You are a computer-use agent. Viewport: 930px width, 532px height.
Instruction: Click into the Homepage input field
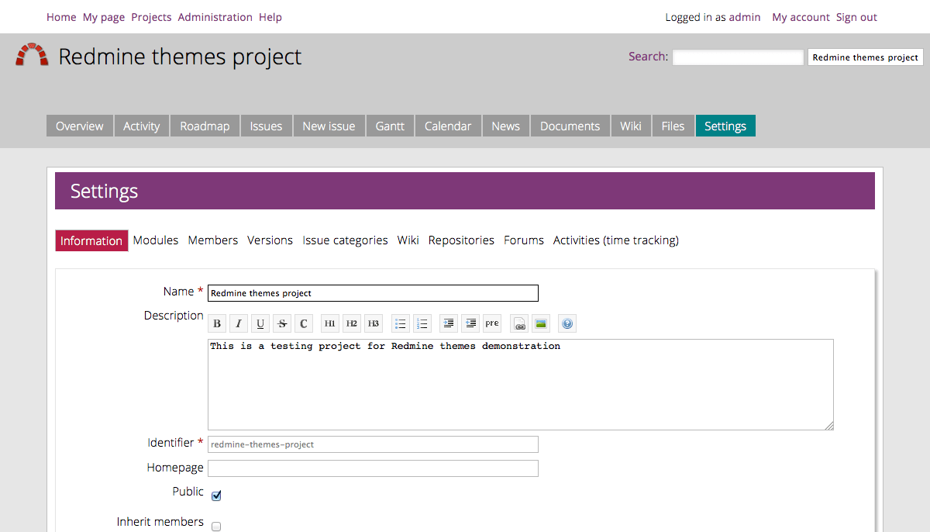tap(373, 468)
